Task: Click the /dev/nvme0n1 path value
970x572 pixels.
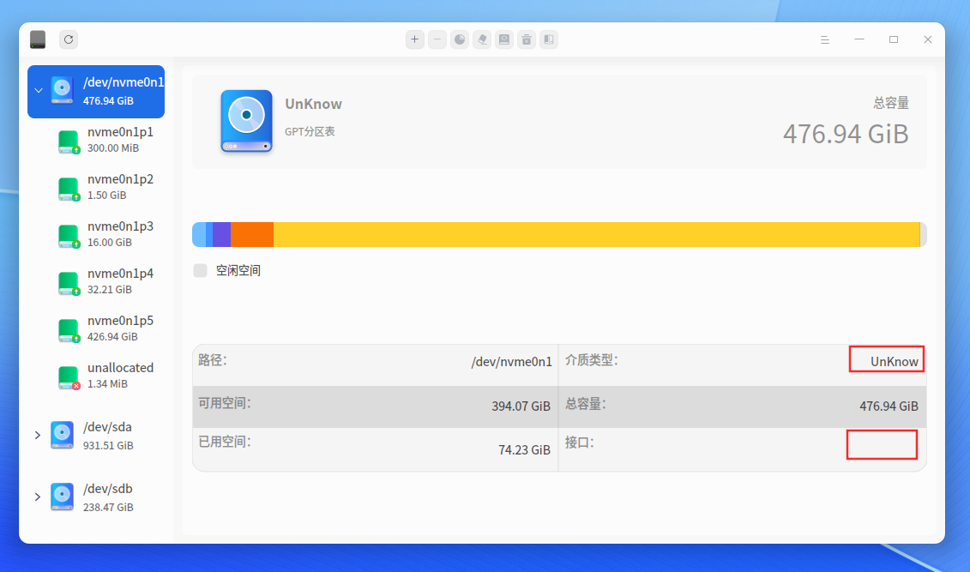Action: pyautogui.click(x=512, y=362)
